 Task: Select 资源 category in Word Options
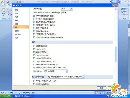point(16,38)
